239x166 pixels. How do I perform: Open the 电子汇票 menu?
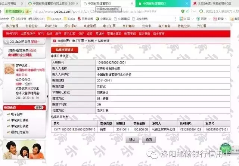[x=109, y=26]
